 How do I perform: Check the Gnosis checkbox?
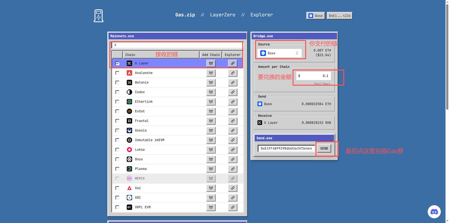(117, 131)
